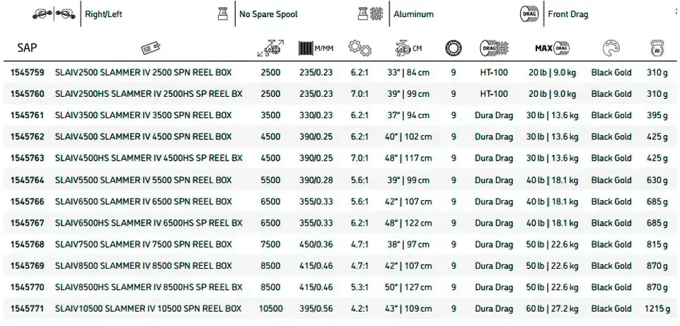The width and height of the screenshot is (680, 326).
Task: Click the Front Drag icon
Action: (x=529, y=14)
